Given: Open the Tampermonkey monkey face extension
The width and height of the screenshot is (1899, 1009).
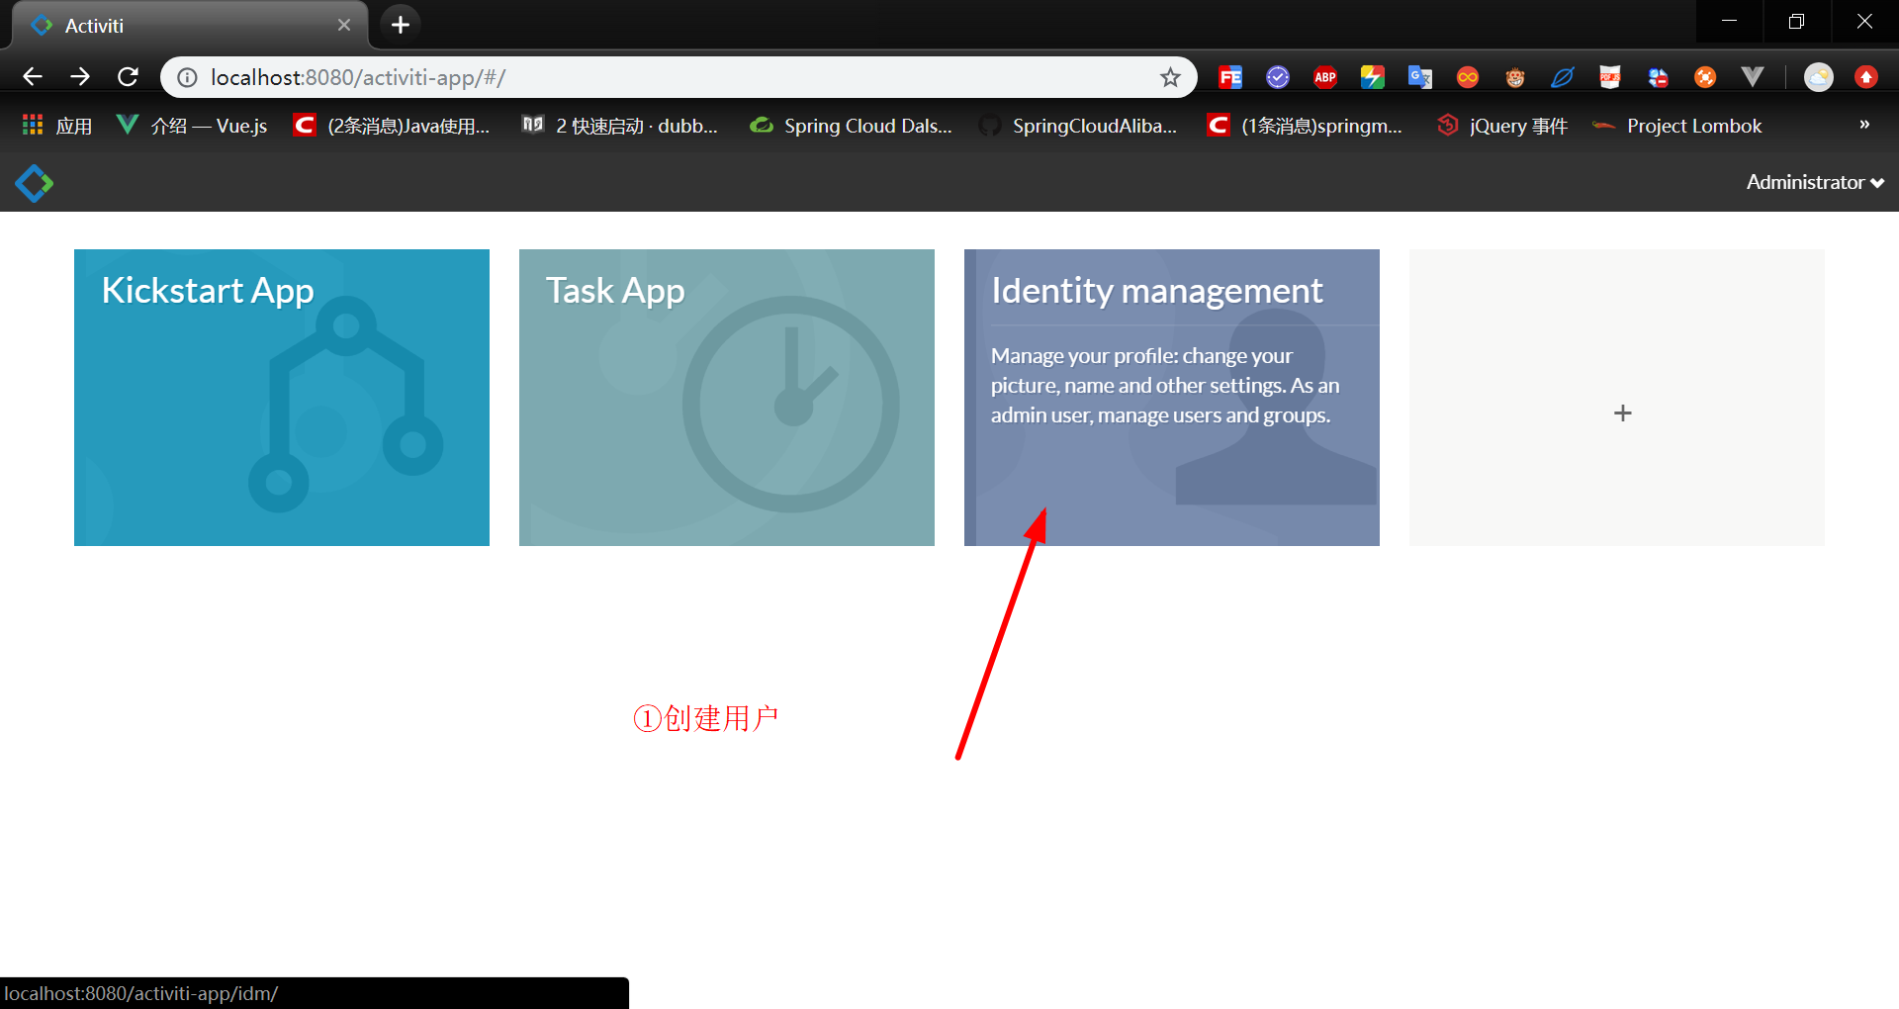Looking at the screenshot, I should (1515, 77).
